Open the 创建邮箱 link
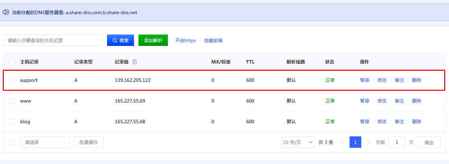The height and width of the screenshot is (164, 449). pos(213,40)
